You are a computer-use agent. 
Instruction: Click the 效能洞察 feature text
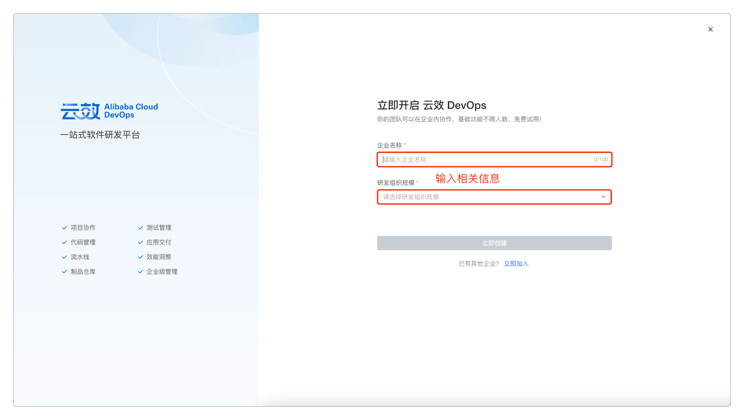pos(159,257)
